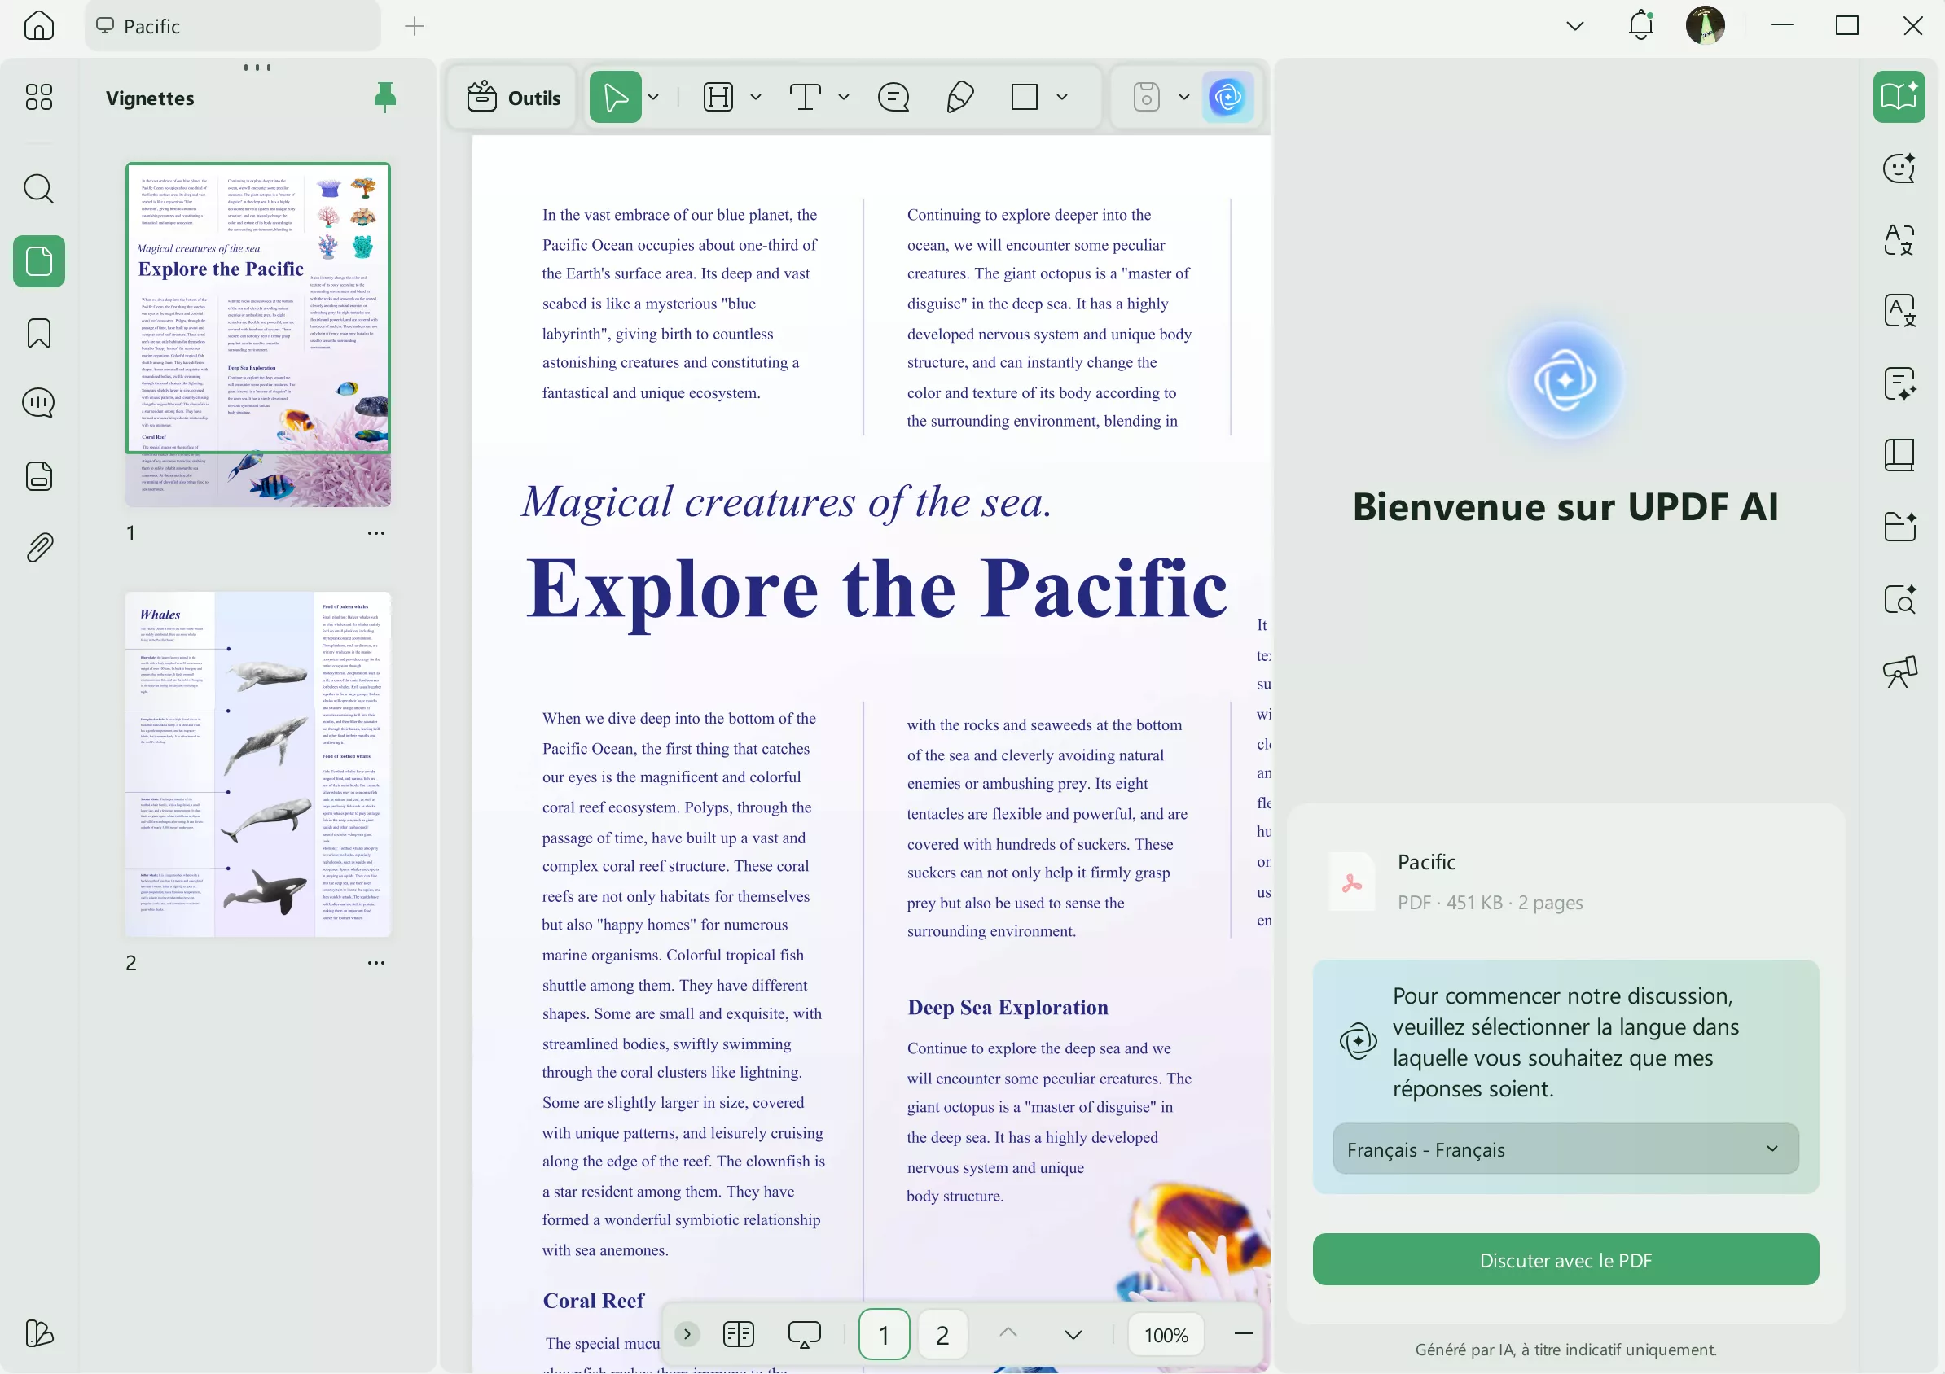Select the highlighter pen tool
Image resolution: width=1945 pixels, height=1374 pixels.
[x=959, y=98]
